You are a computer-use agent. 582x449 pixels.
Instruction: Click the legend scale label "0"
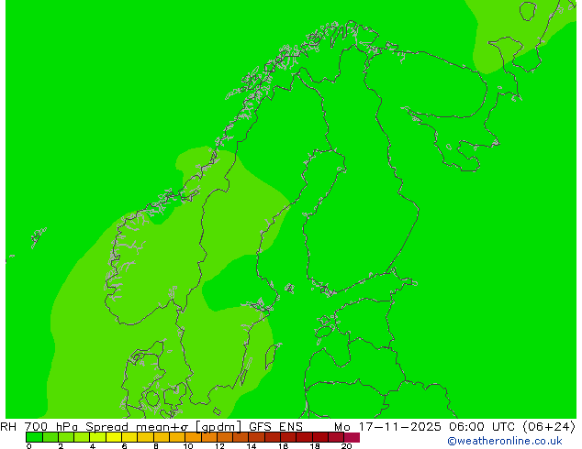[29, 446]
